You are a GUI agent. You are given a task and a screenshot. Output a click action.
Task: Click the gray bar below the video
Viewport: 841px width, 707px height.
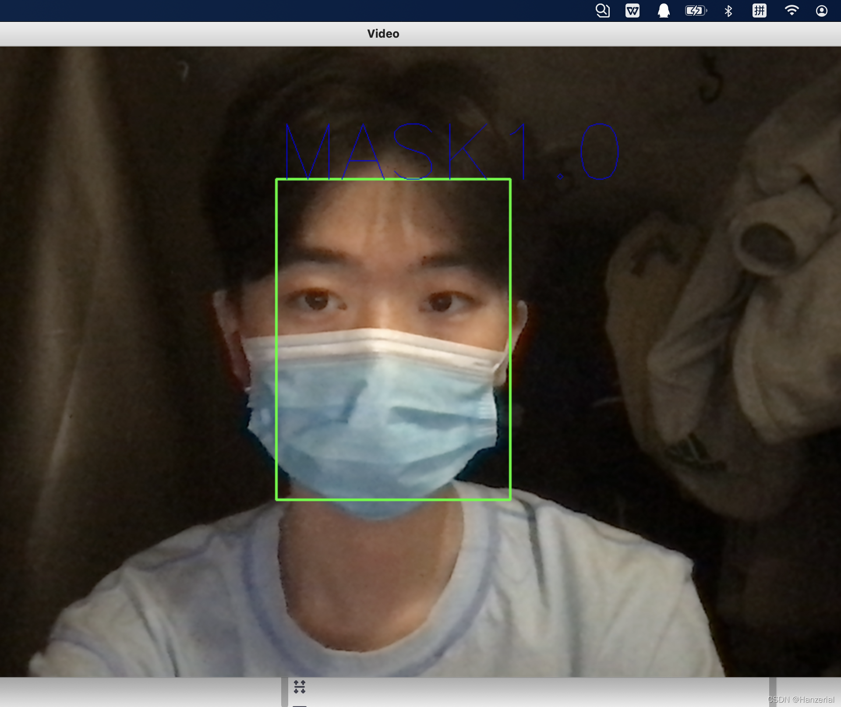526,692
